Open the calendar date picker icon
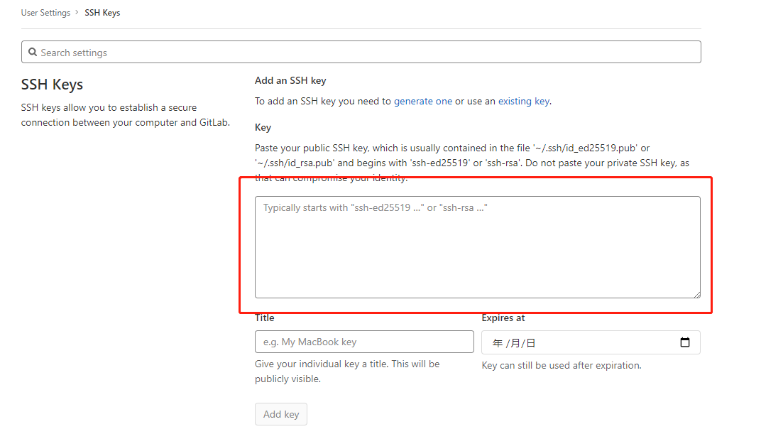The width and height of the screenshot is (761, 434). click(685, 342)
